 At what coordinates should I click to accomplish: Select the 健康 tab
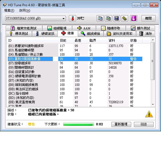pyautogui.click(x=68, y=33)
